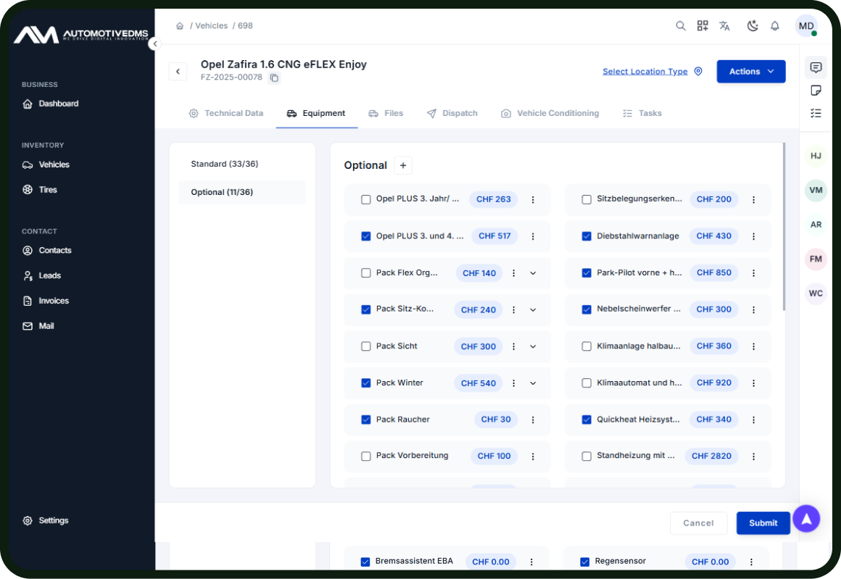The image size is (841, 579).
Task: Select WC user avatar
Action: 816,293
